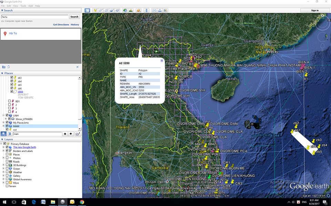The height and width of the screenshot is (206, 331).
Task: Open the View menu
Action: point(16,6)
